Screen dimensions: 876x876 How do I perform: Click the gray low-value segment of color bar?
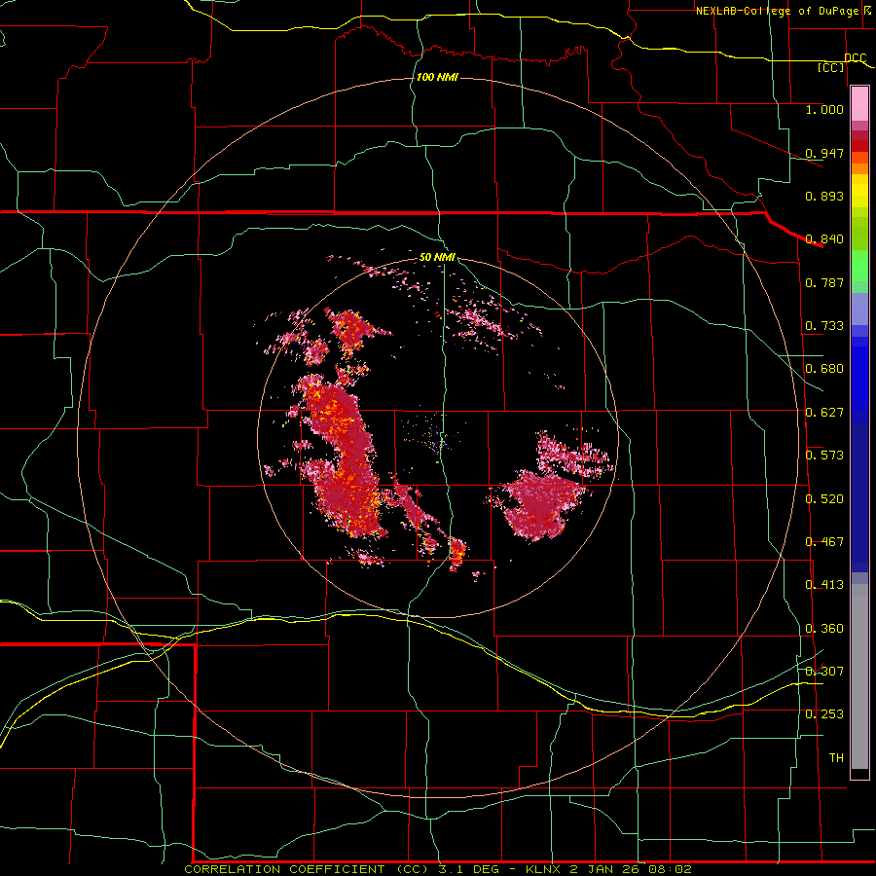point(859,676)
